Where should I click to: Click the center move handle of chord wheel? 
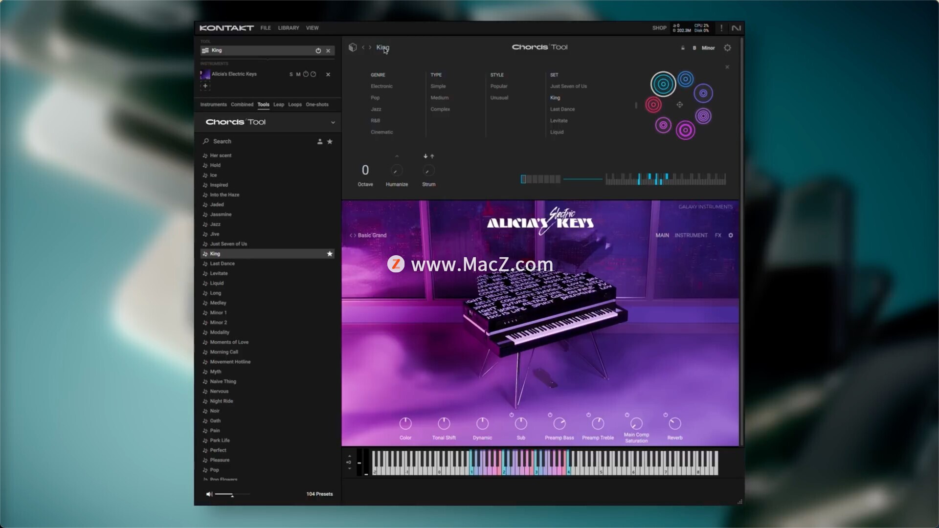tap(679, 105)
